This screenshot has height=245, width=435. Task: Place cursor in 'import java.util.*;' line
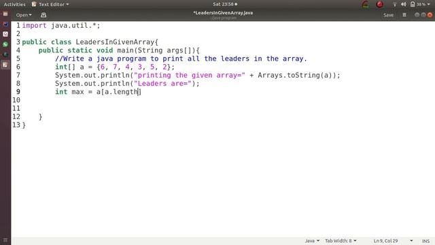point(60,26)
